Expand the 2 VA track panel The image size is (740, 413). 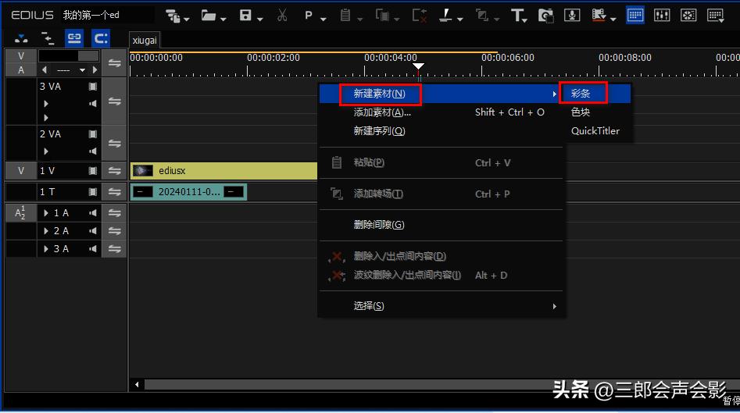[46, 151]
